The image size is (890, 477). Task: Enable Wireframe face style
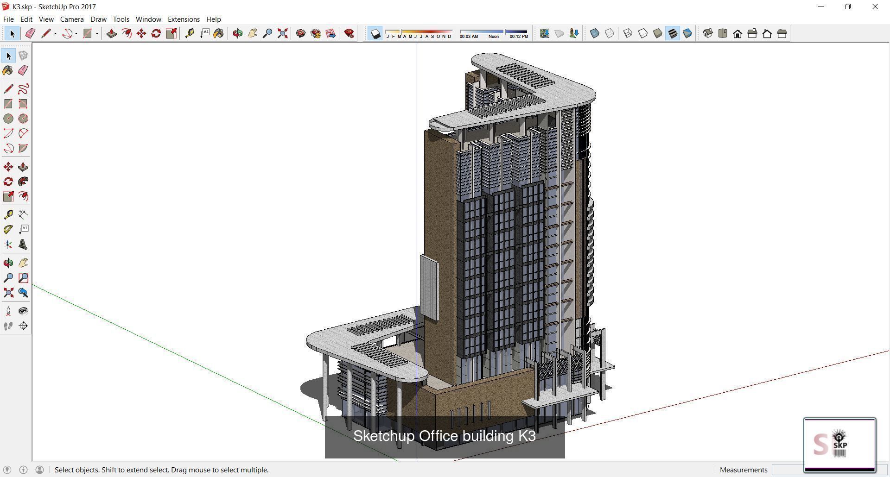coord(628,33)
